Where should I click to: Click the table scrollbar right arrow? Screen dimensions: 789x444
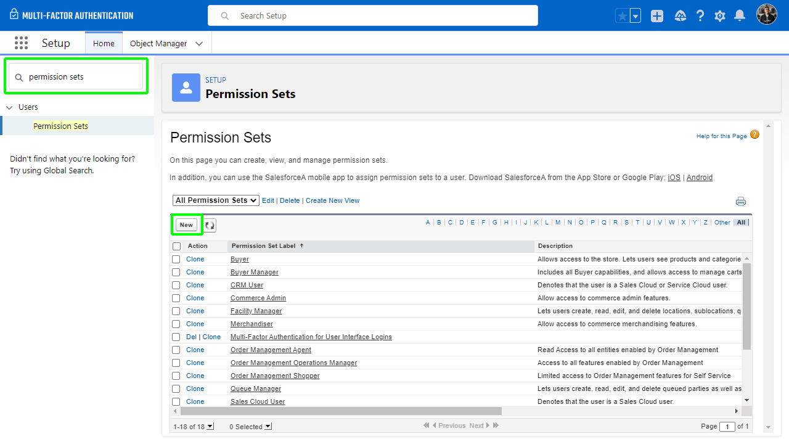pyautogui.click(x=736, y=411)
